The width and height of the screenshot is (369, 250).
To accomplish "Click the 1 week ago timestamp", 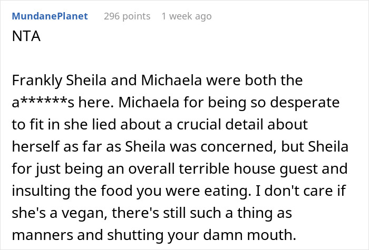I will (187, 16).
